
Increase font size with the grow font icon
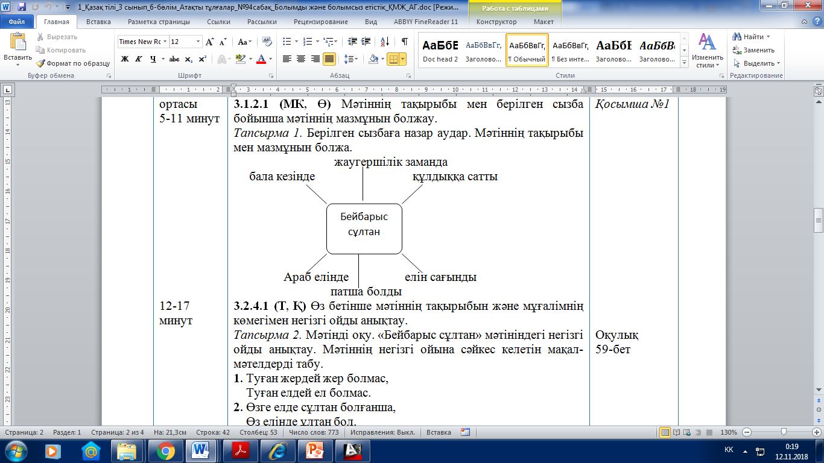210,42
